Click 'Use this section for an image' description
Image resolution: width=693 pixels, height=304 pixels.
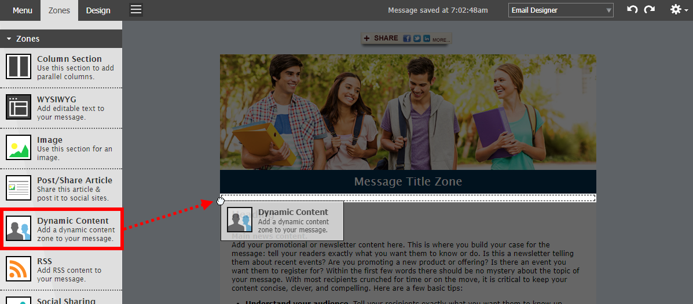[x=75, y=153]
